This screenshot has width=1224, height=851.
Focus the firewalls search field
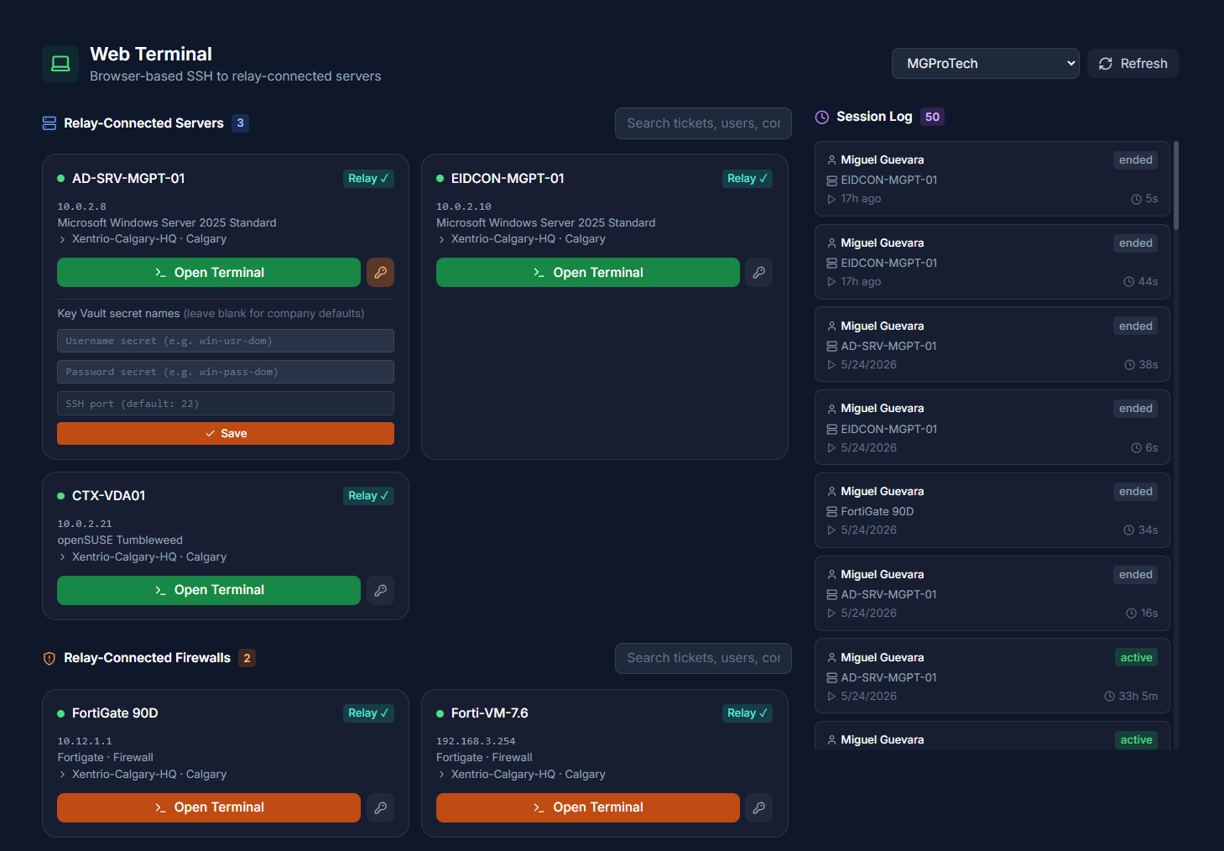pyautogui.click(x=703, y=658)
